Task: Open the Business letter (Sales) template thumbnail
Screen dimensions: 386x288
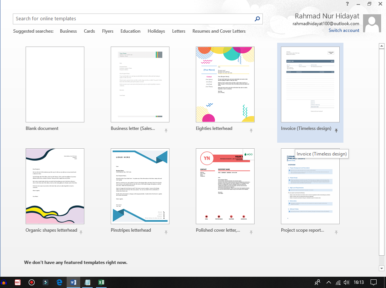Action: point(140,84)
